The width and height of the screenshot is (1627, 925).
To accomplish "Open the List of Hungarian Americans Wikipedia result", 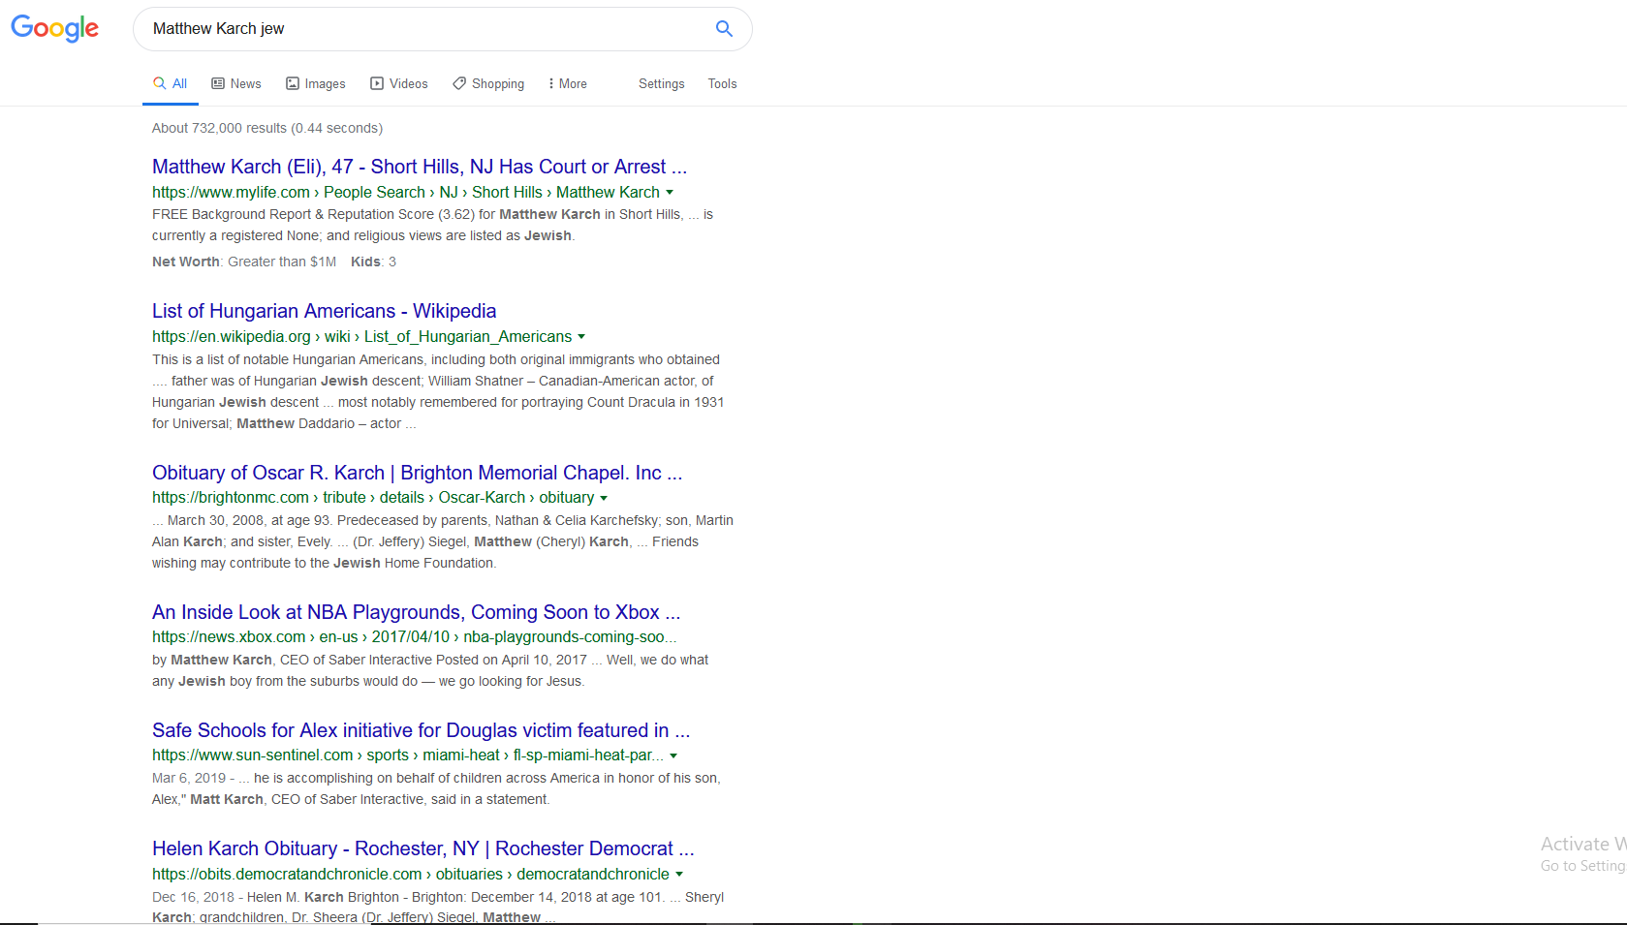I will 324,311.
